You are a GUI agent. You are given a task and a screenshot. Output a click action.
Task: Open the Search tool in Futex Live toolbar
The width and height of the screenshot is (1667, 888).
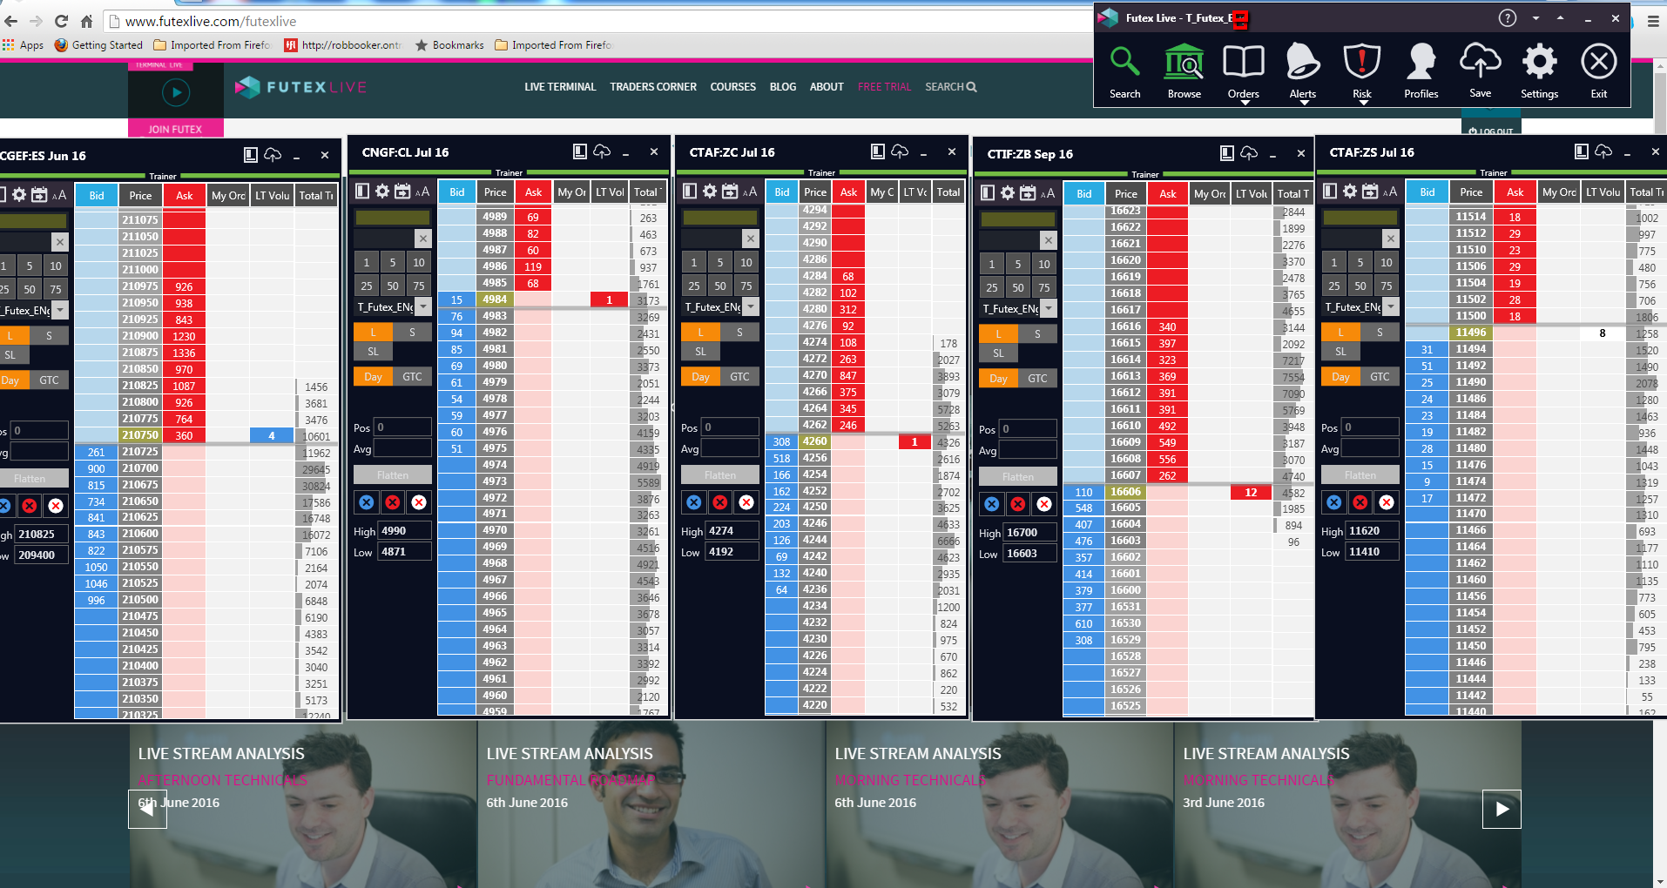[x=1124, y=71]
